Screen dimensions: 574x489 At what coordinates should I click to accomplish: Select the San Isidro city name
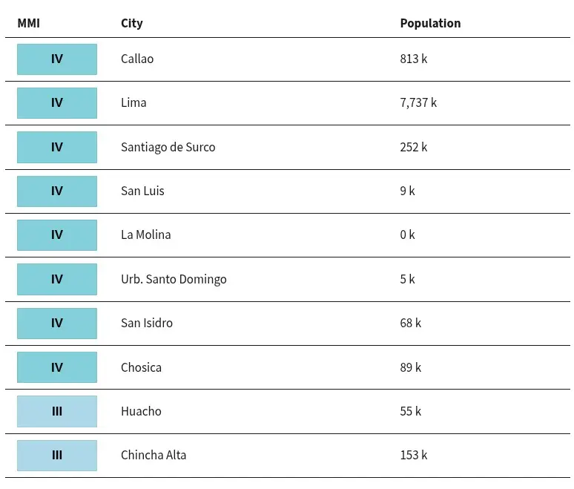point(147,323)
